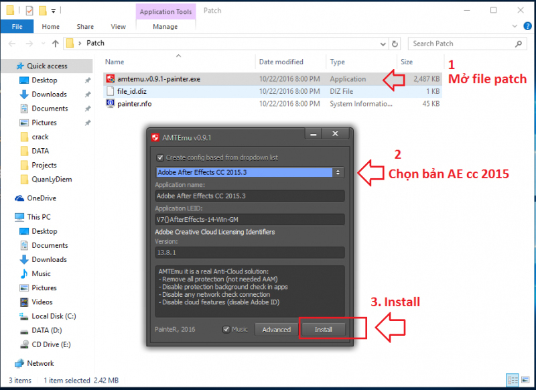Expand the Recent locations dropdown arrow
536x390 pixels.
[43, 44]
